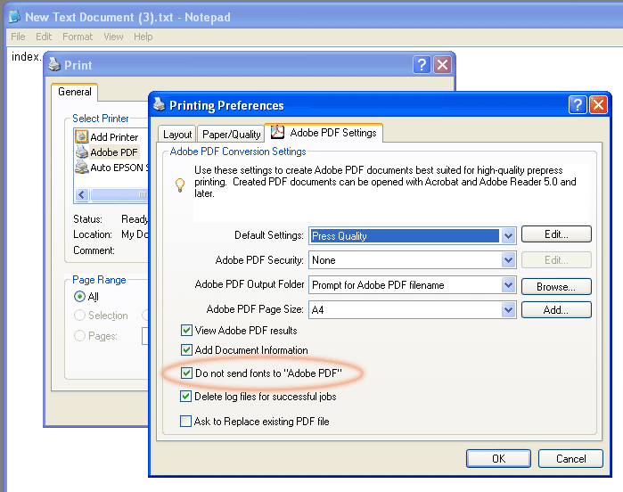Select the General tab in Print dialog

coord(74,92)
